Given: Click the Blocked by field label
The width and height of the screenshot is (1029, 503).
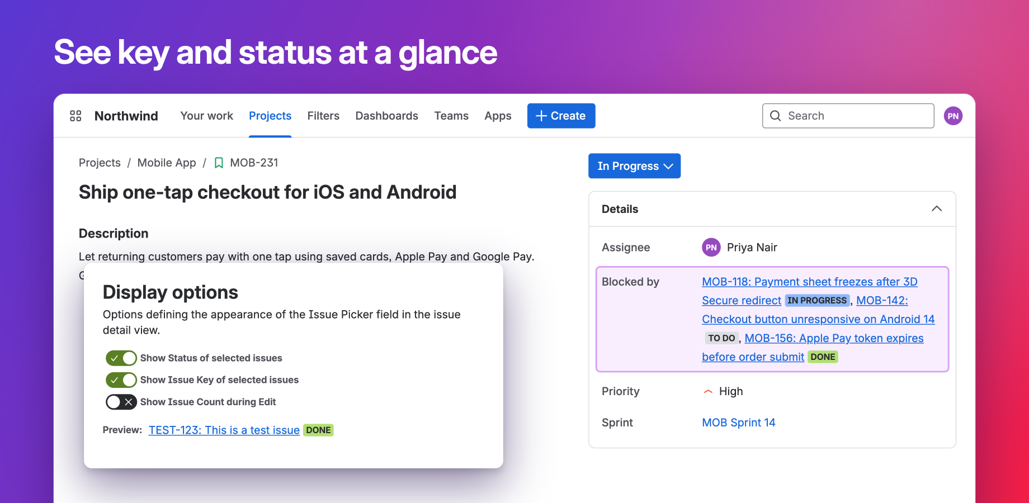Looking at the screenshot, I should point(630,282).
